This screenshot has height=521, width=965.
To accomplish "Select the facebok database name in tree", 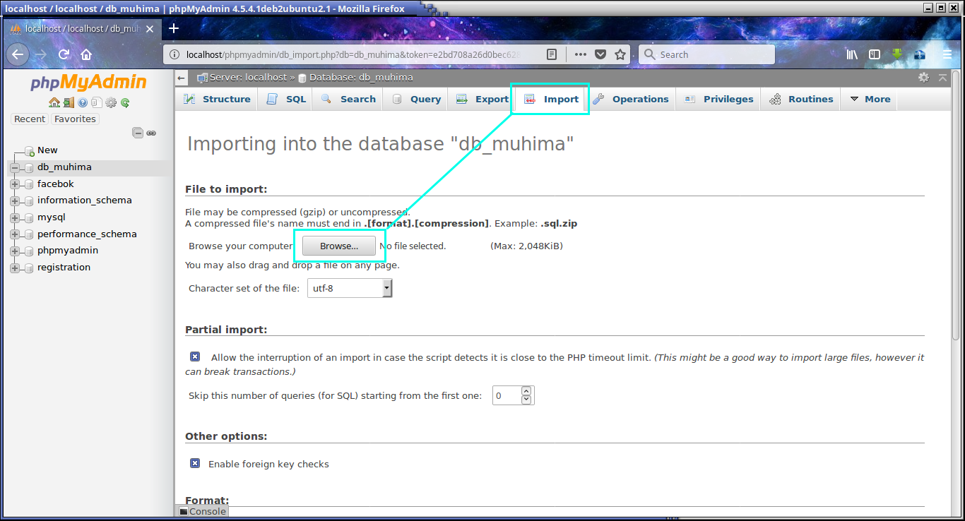I will click(x=56, y=184).
